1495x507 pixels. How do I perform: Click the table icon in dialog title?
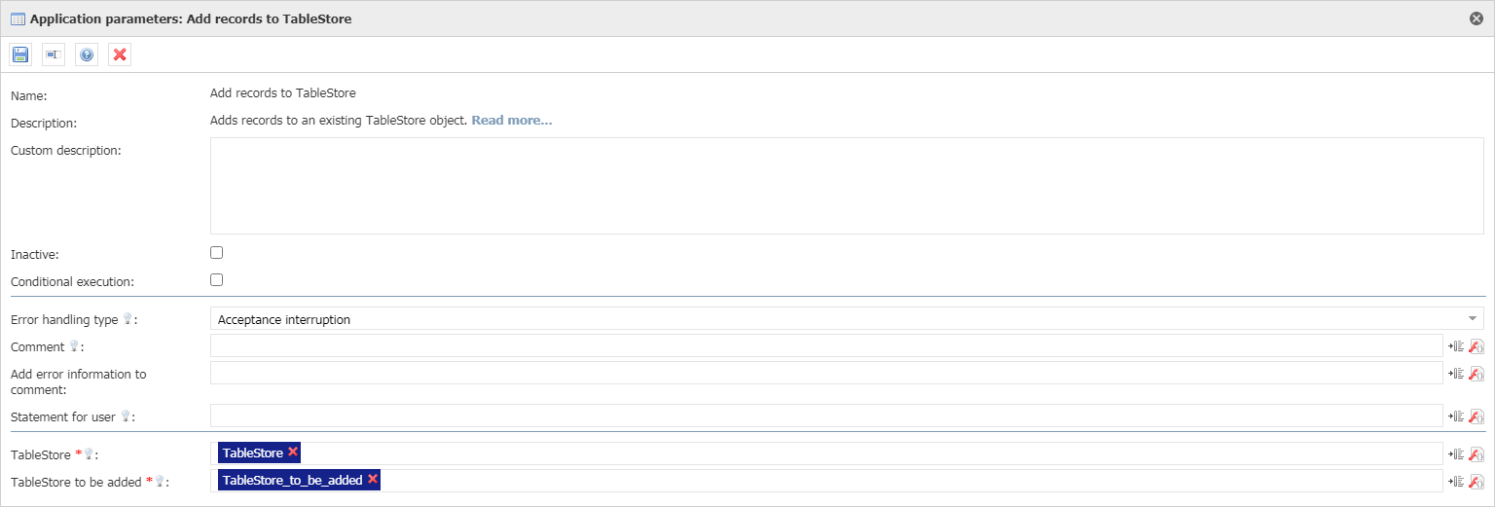point(18,18)
